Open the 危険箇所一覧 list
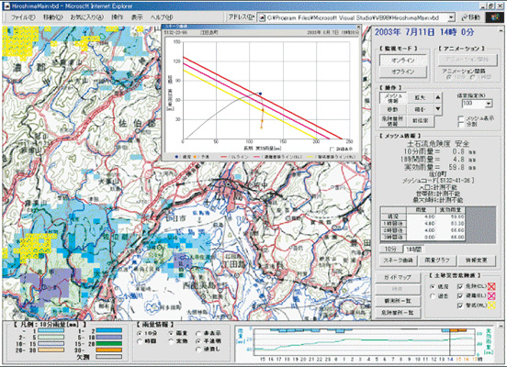The width and height of the screenshot is (507, 367). [398, 312]
